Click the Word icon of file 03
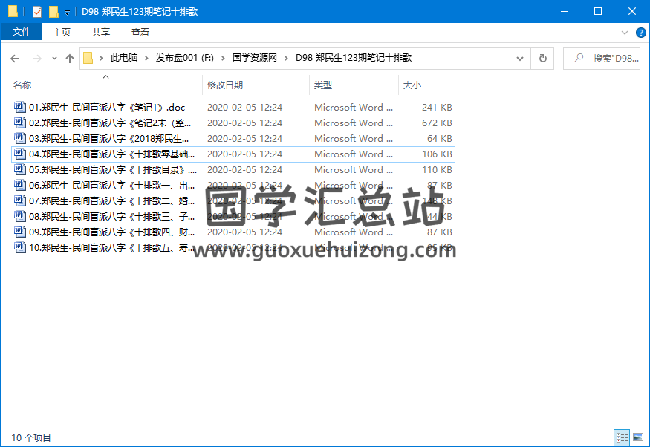Viewport: 650px width, 447px height. 20,138
